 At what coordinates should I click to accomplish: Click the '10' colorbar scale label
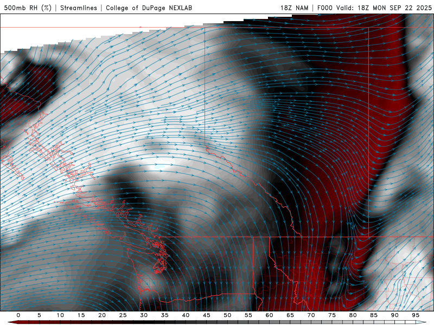point(60,315)
